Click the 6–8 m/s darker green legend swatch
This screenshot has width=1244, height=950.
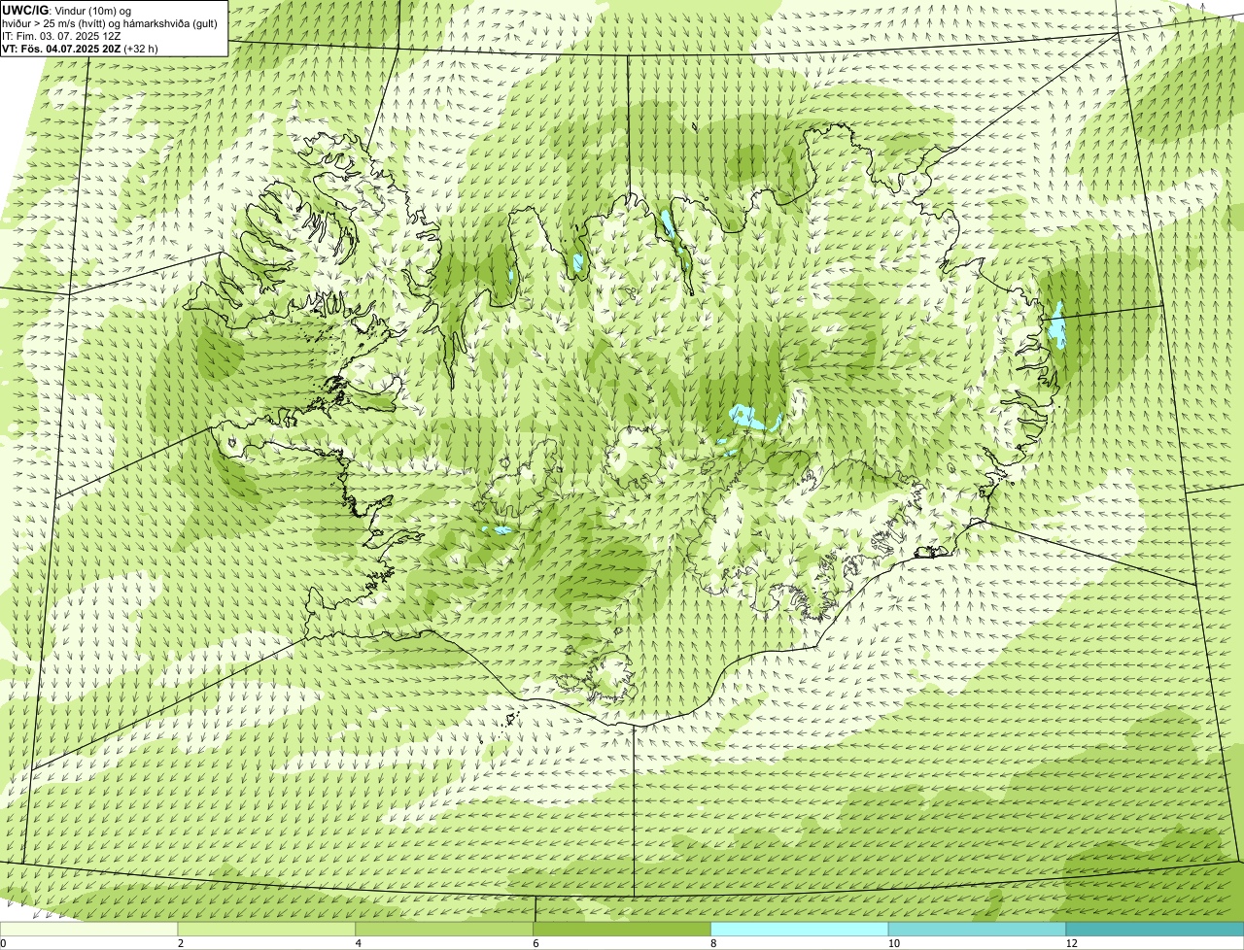point(623,930)
